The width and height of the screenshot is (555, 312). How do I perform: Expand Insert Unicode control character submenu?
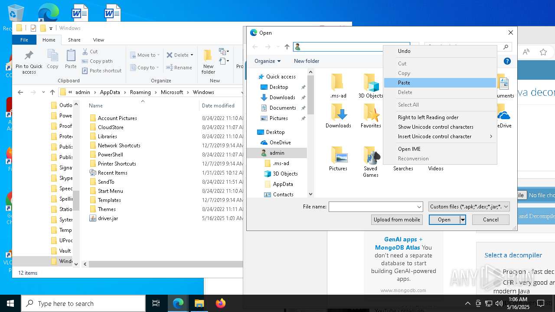click(440, 136)
